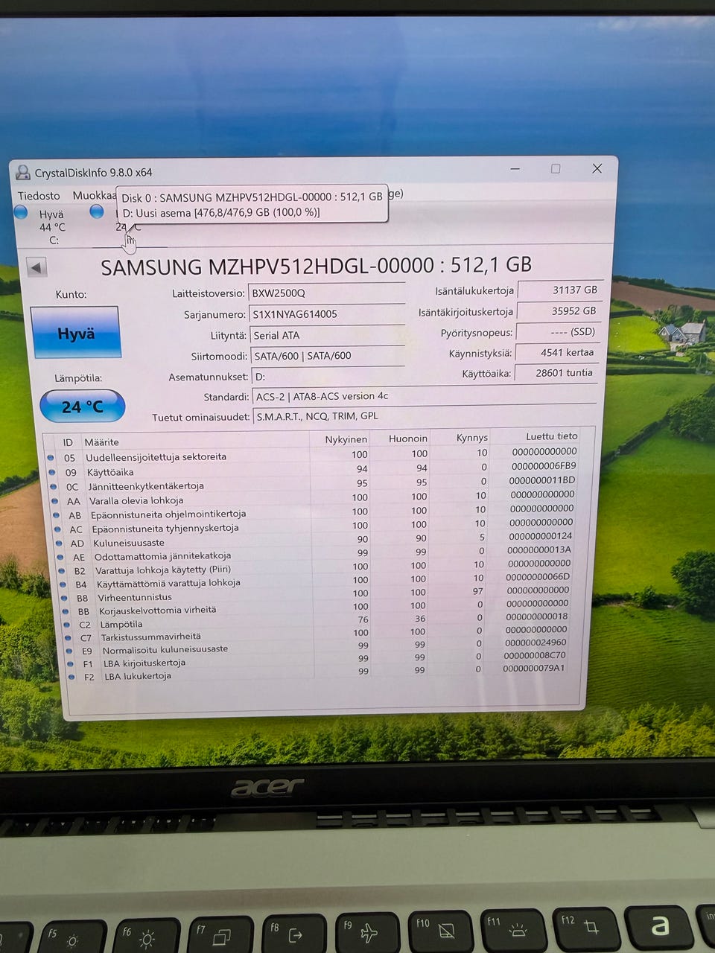This screenshot has height=953, width=715.
Task: Click the status dot for Odottamattomia jännitekatkoja
Action: (x=60, y=557)
